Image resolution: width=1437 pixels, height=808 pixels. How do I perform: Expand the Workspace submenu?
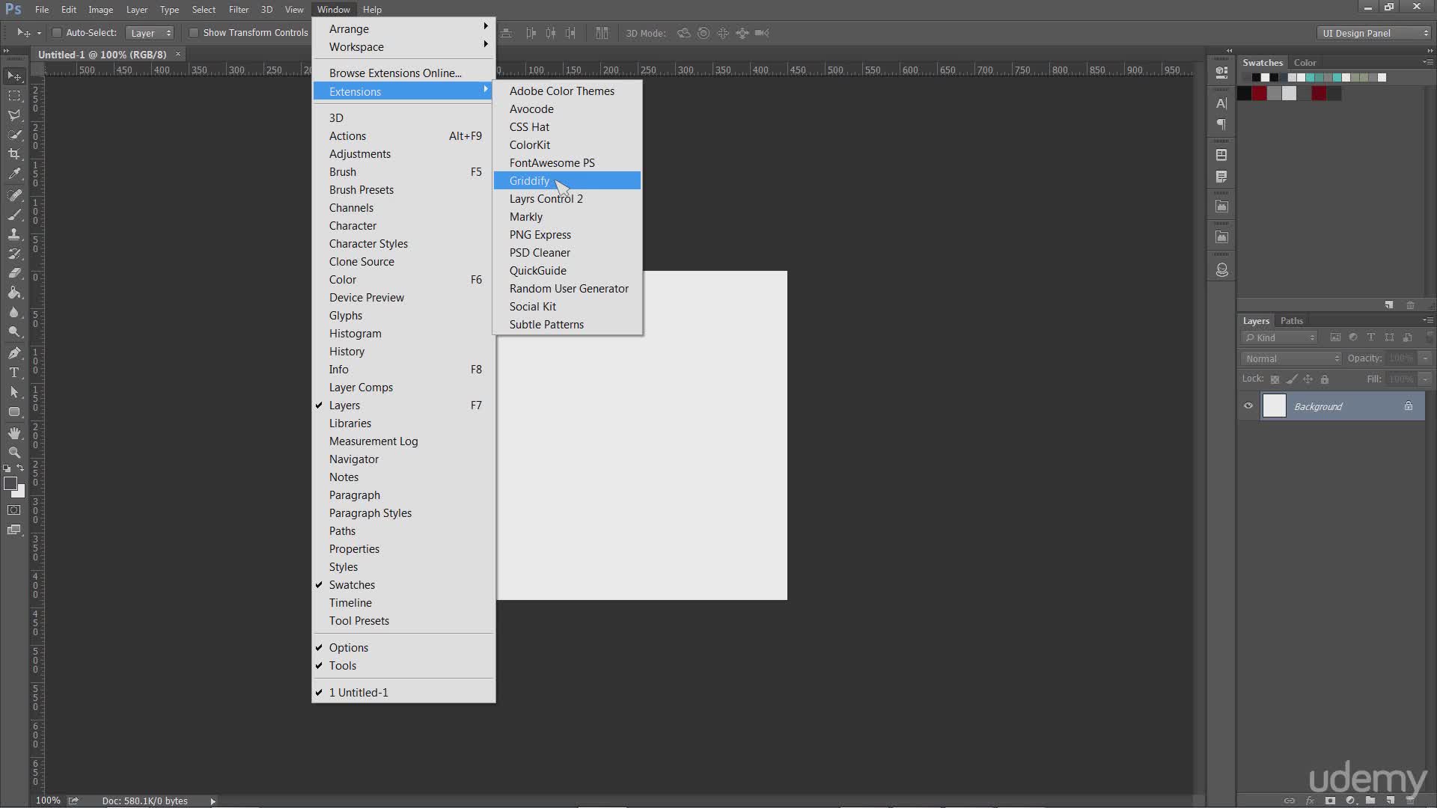point(403,46)
